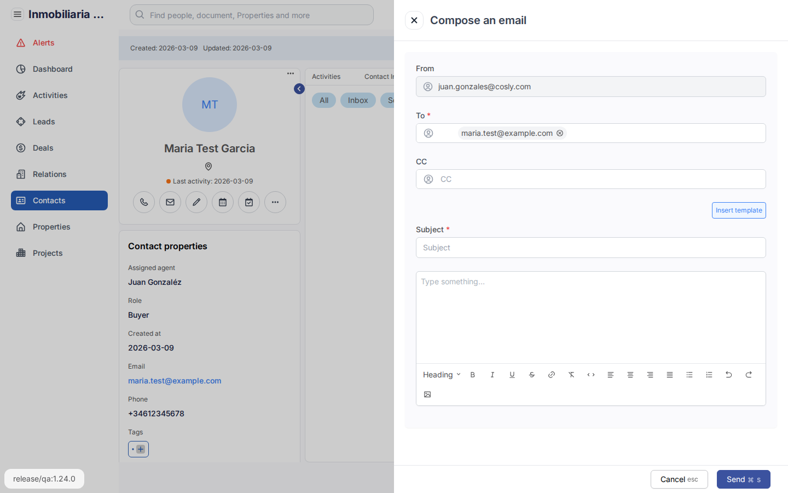Apply italic formatting in email toolbar
Image resolution: width=788 pixels, height=493 pixels.
493,375
